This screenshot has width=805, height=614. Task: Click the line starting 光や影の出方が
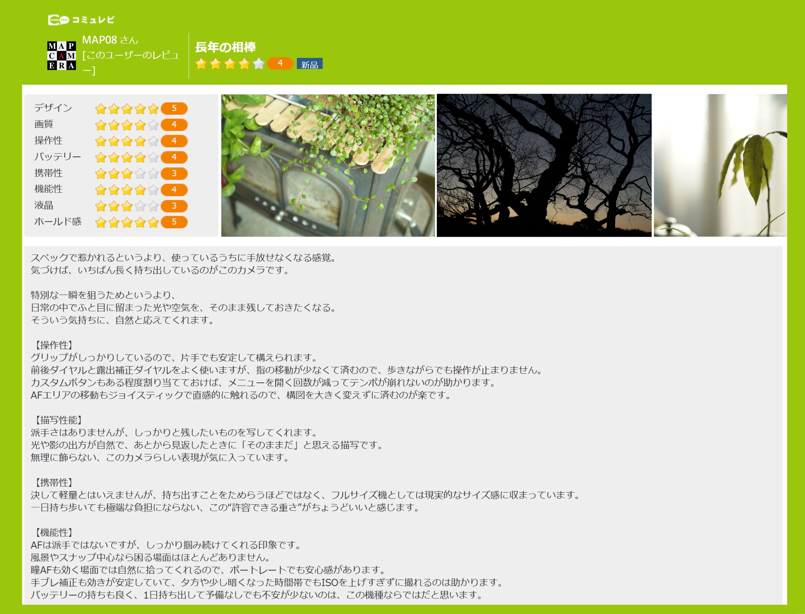click(x=207, y=445)
